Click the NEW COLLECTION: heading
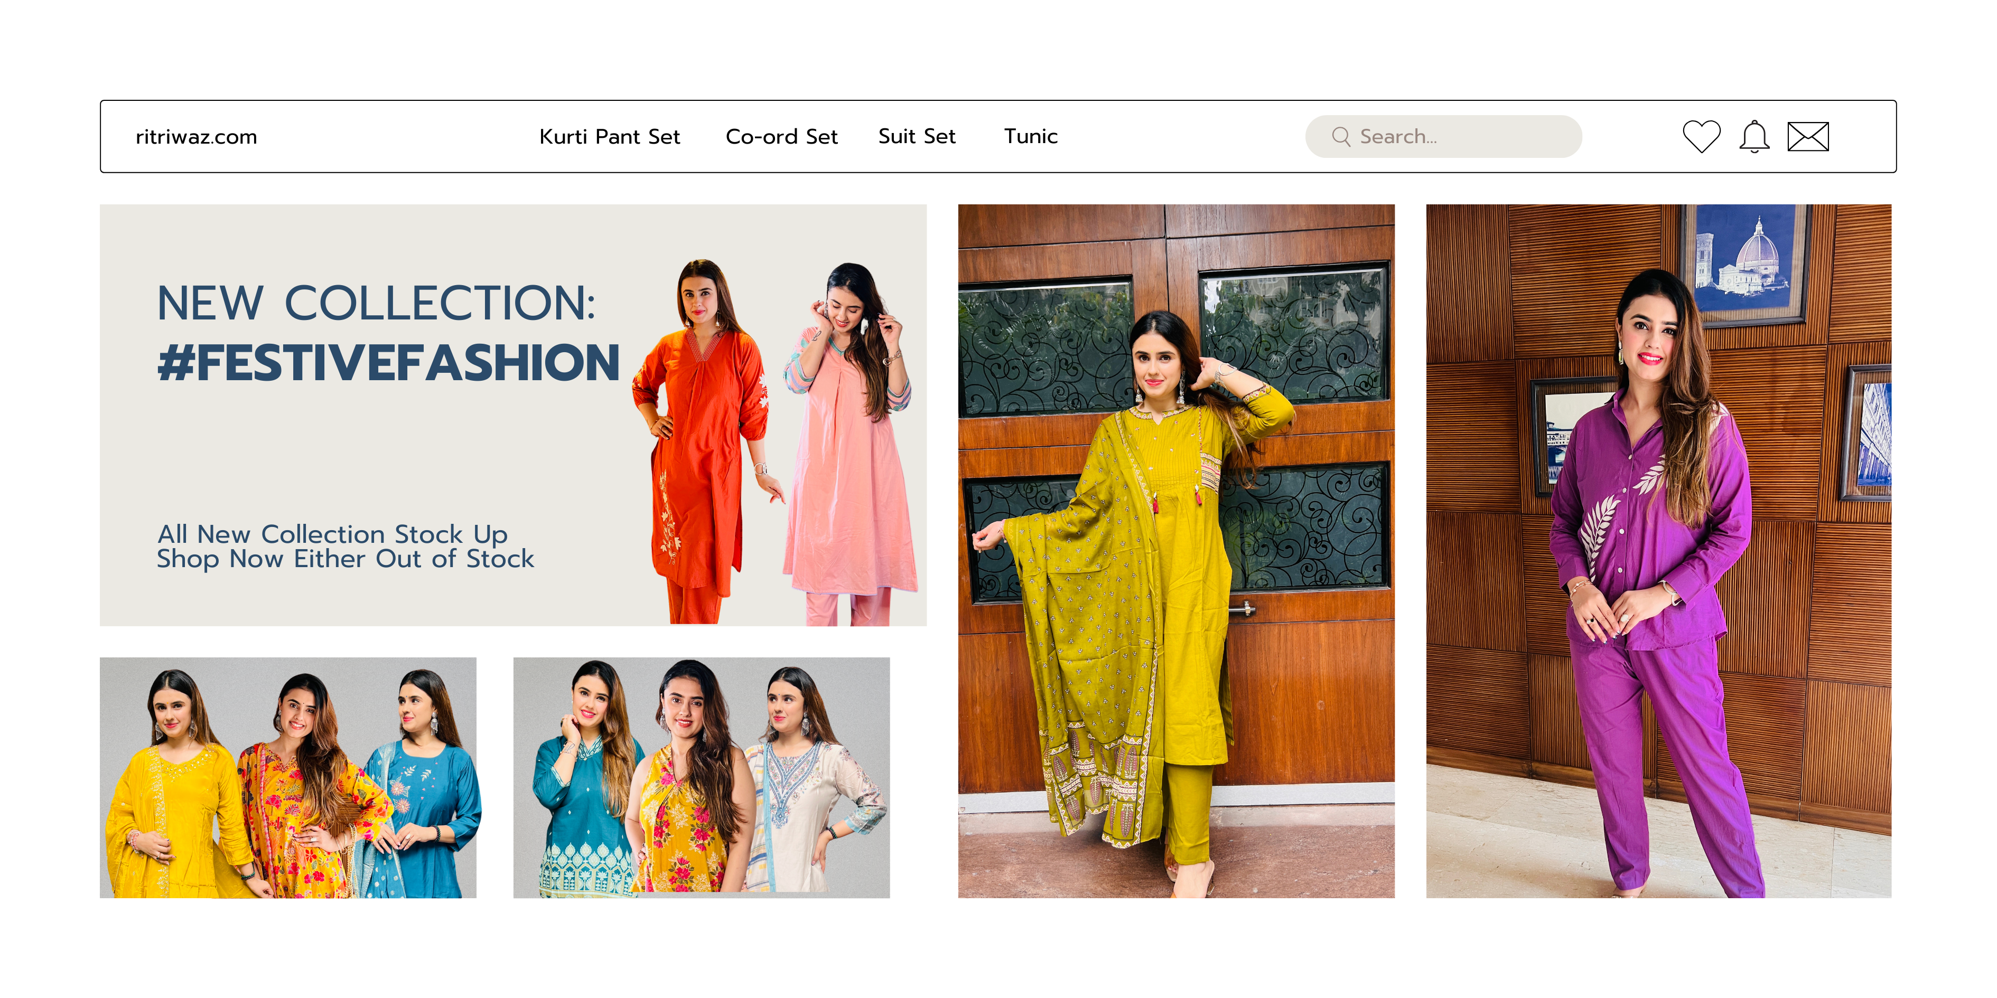 (x=376, y=302)
